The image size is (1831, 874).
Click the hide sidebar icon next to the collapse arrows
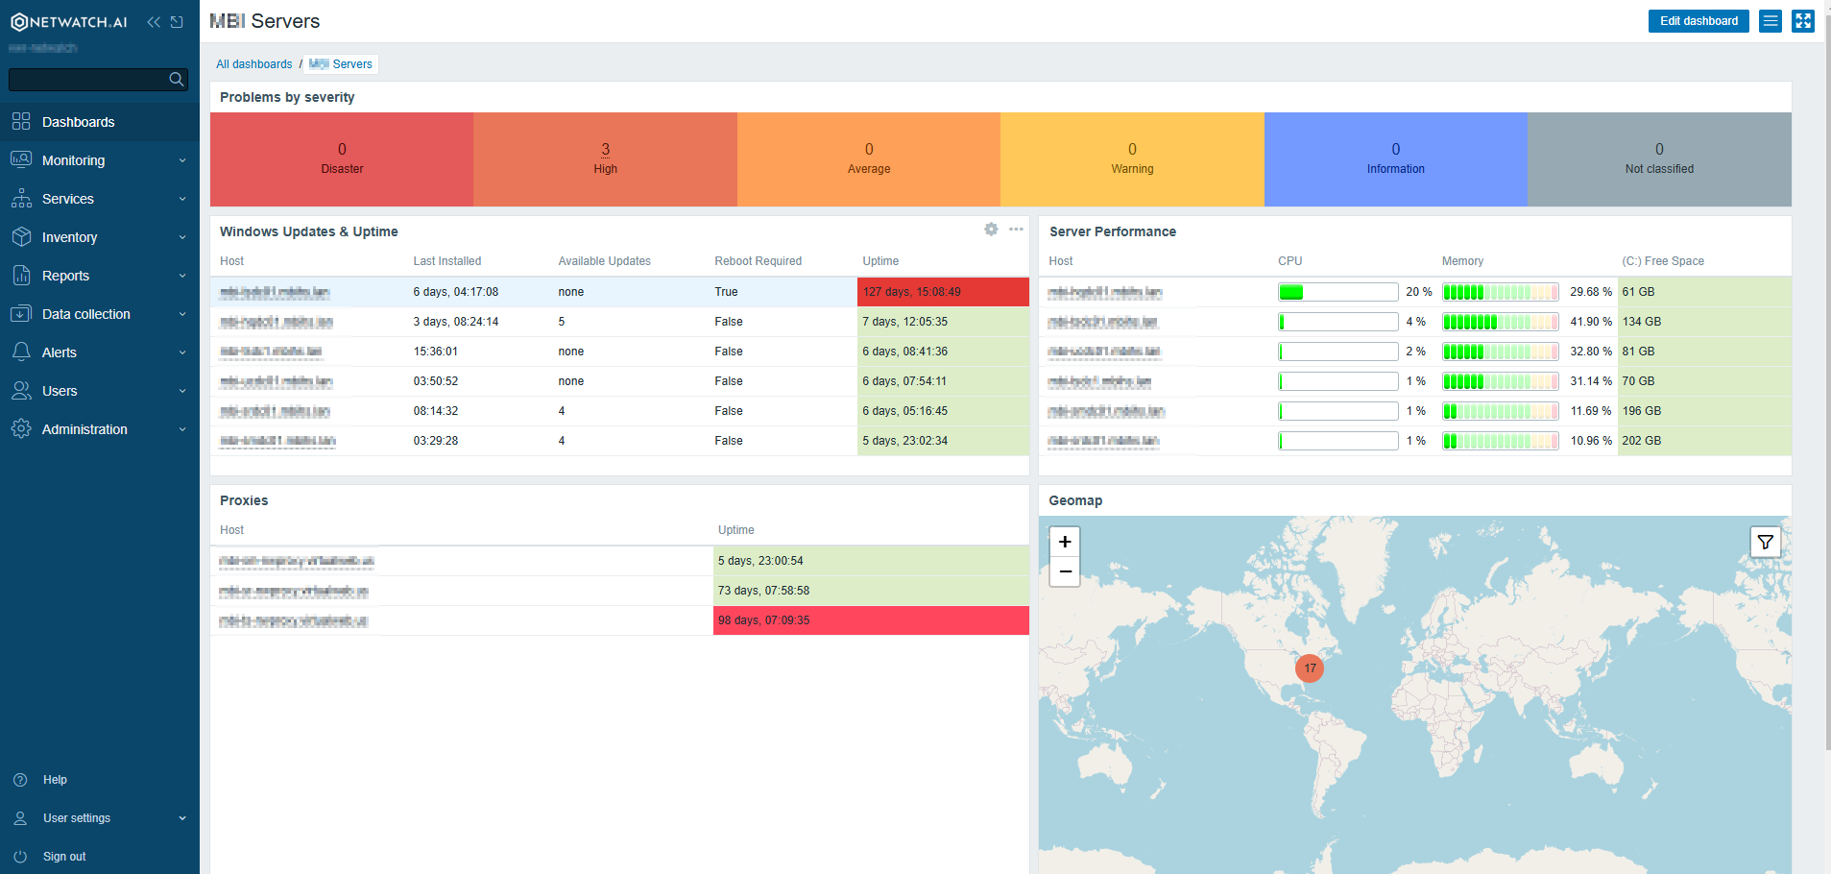tap(177, 22)
